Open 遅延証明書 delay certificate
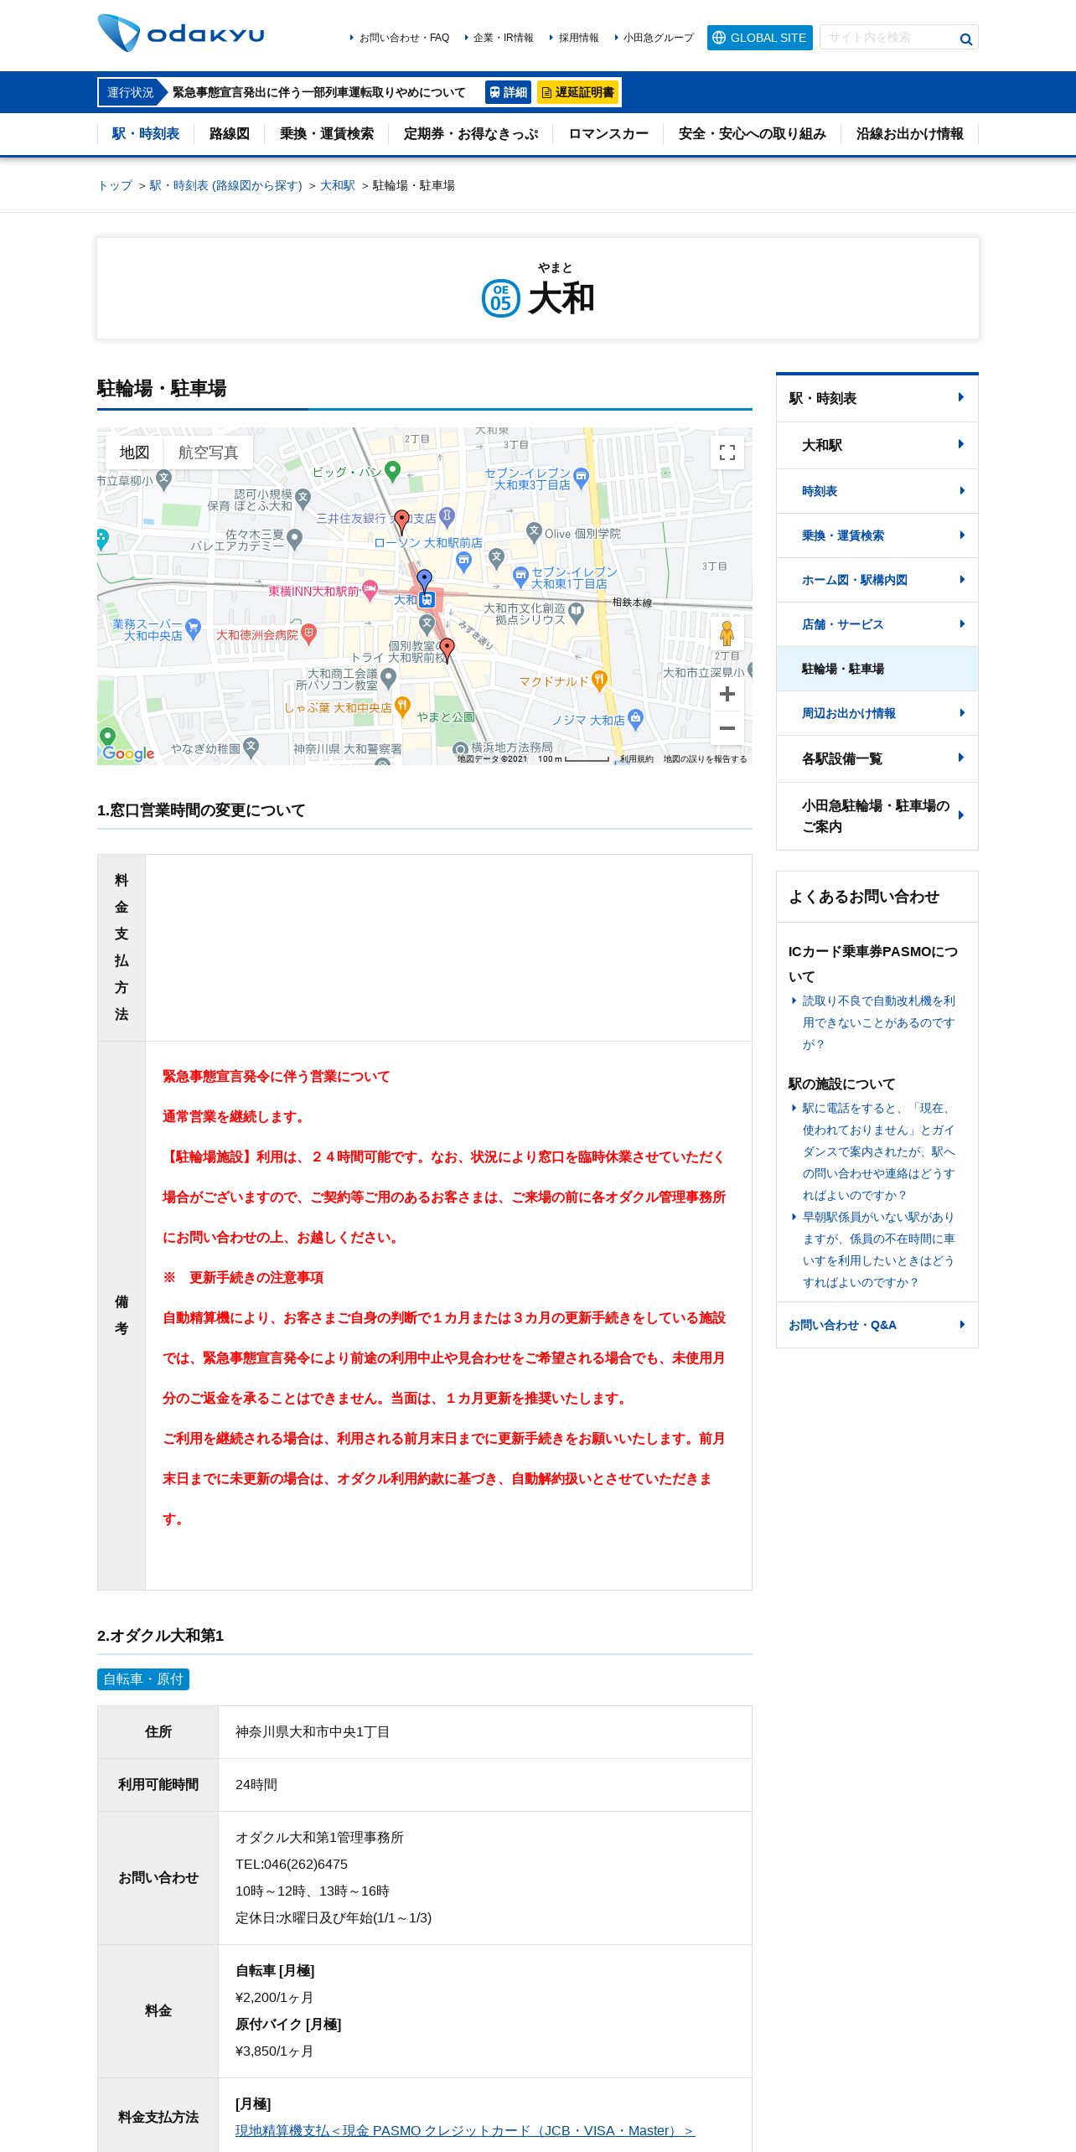 coord(577,92)
